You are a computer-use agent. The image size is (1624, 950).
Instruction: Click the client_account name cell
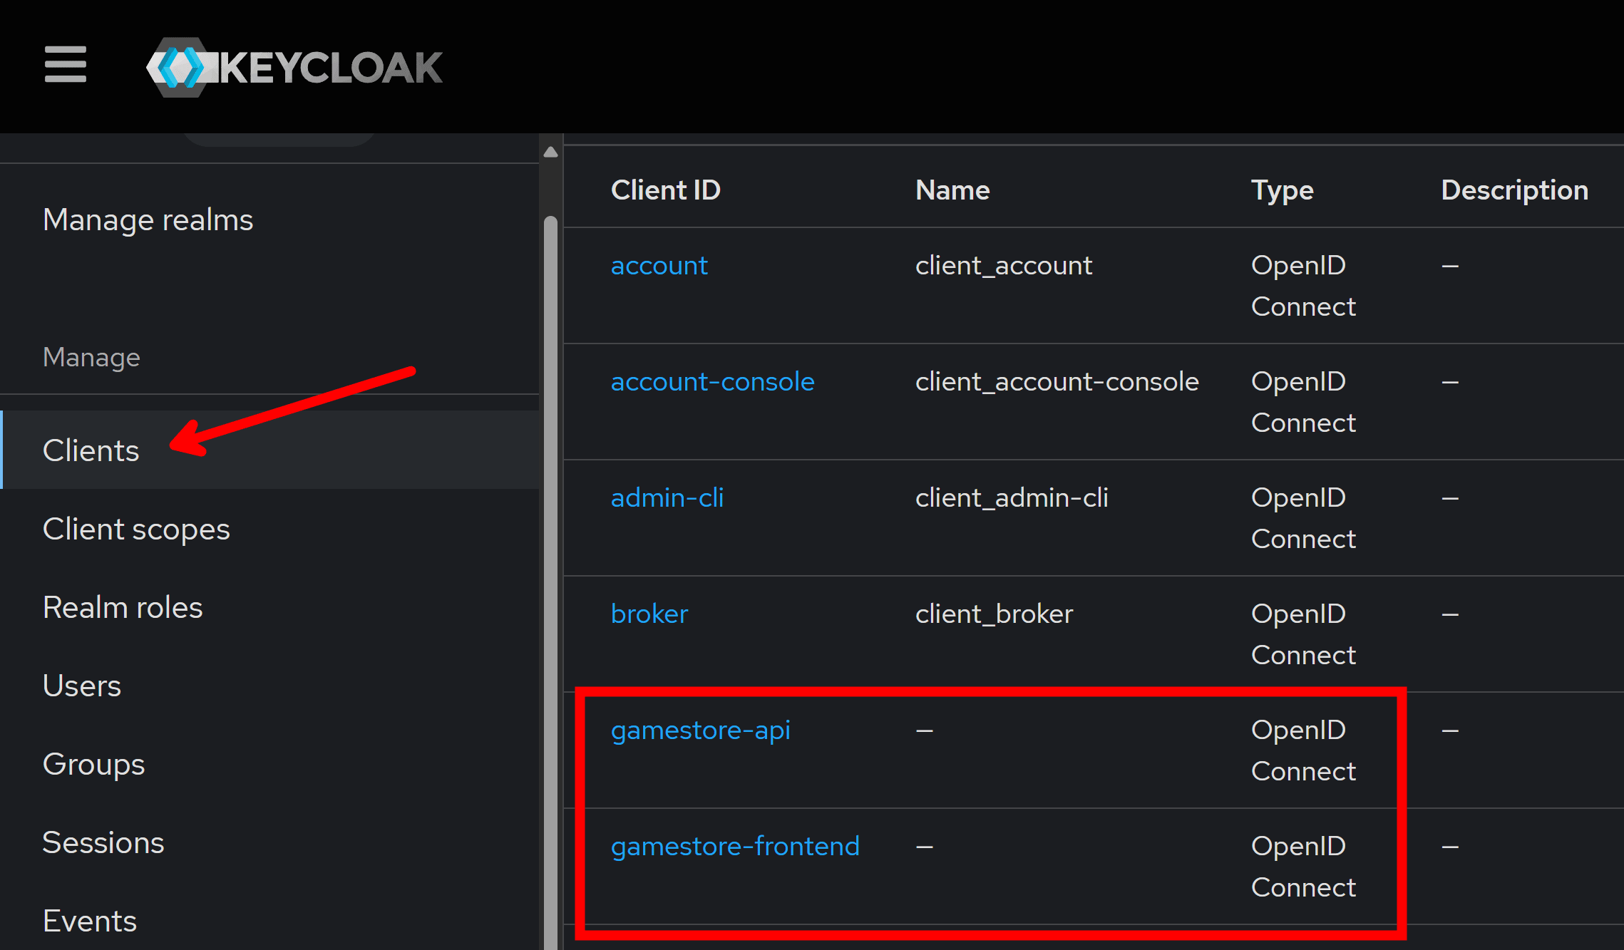coord(1004,265)
